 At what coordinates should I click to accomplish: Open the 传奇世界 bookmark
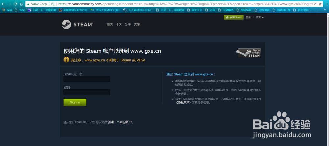pyautogui.click(x=300, y=10)
